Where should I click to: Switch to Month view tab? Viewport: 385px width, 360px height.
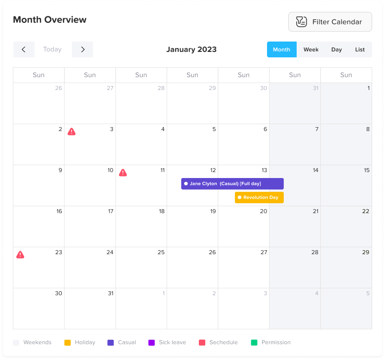(x=281, y=49)
